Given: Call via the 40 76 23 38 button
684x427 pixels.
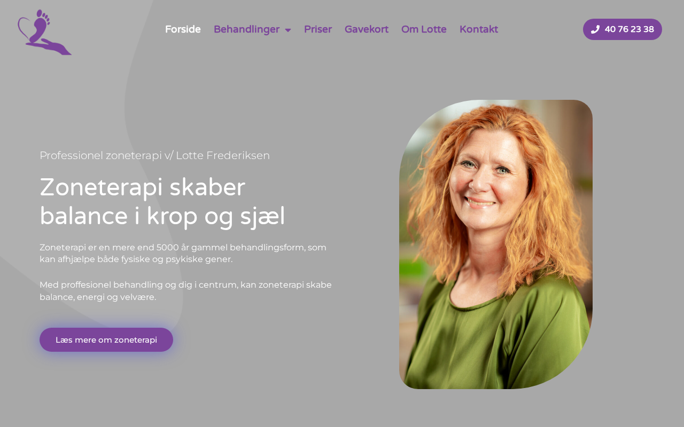Looking at the screenshot, I should coord(623,29).
